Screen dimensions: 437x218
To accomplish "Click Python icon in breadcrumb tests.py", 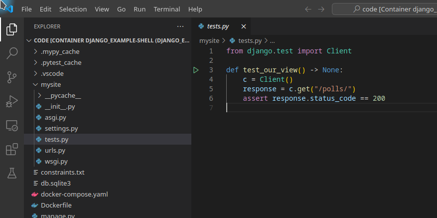I will [232, 41].
